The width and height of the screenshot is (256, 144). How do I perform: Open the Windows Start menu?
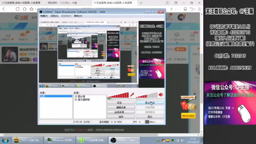pos(5,140)
